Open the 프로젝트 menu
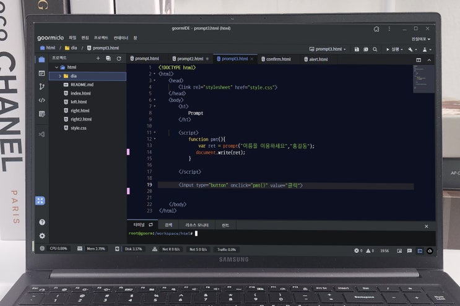 pos(101,38)
